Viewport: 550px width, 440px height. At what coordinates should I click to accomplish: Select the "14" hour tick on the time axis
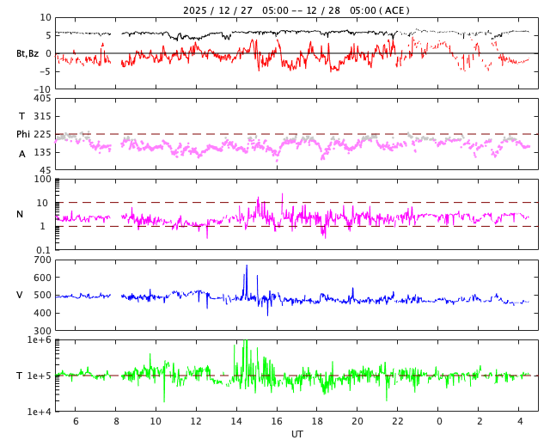[x=236, y=421]
